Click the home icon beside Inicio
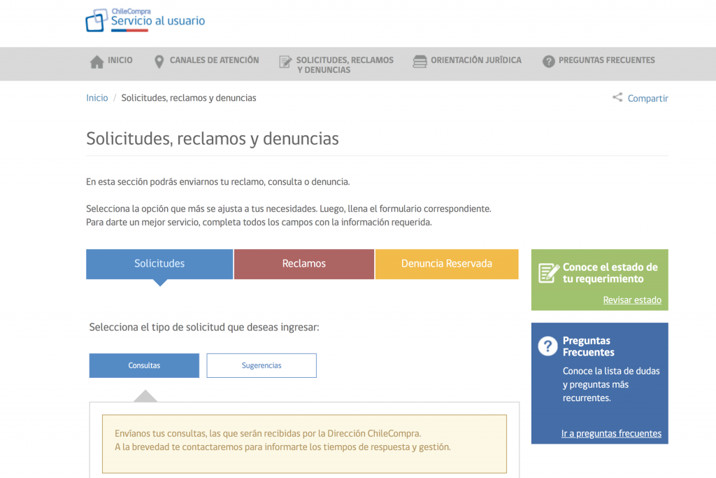 click(96, 62)
